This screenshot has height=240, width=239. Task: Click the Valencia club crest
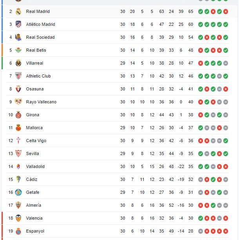point(18,218)
